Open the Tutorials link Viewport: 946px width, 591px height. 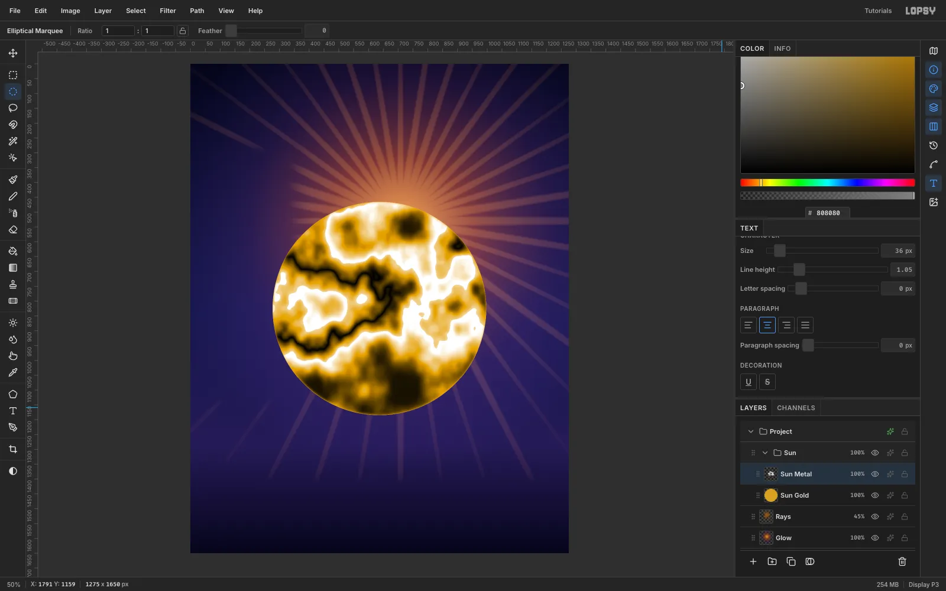pyautogui.click(x=878, y=11)
